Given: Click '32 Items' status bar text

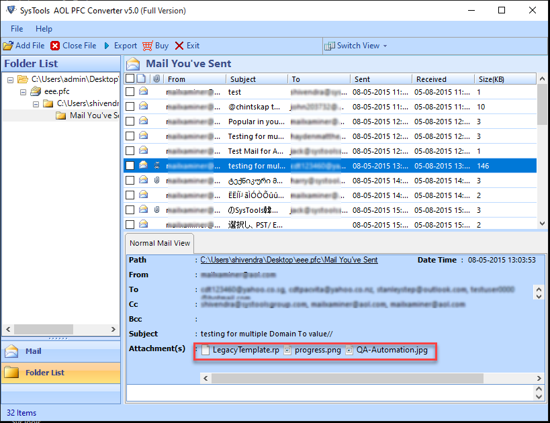Looking at the screenshot, I should click(x=21, y=413).
